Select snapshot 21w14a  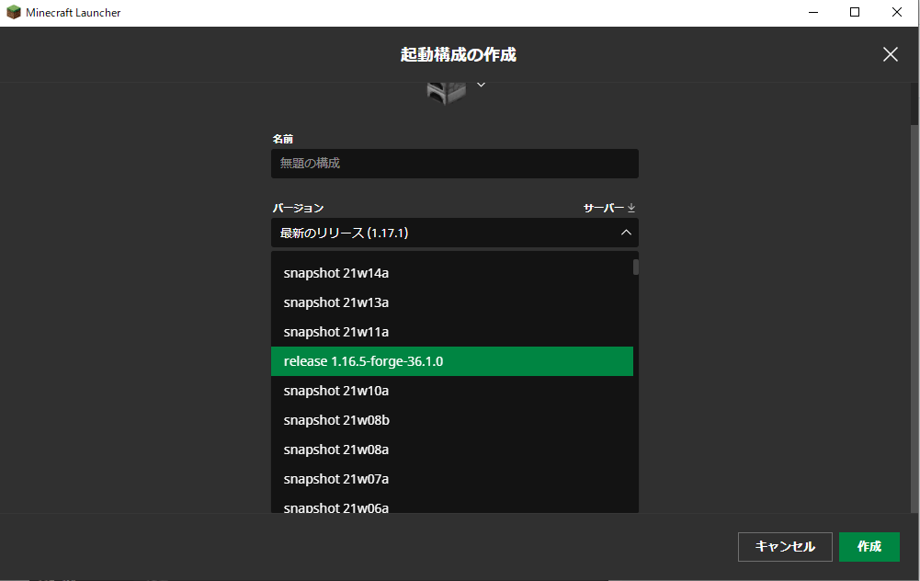click(452, 273)
